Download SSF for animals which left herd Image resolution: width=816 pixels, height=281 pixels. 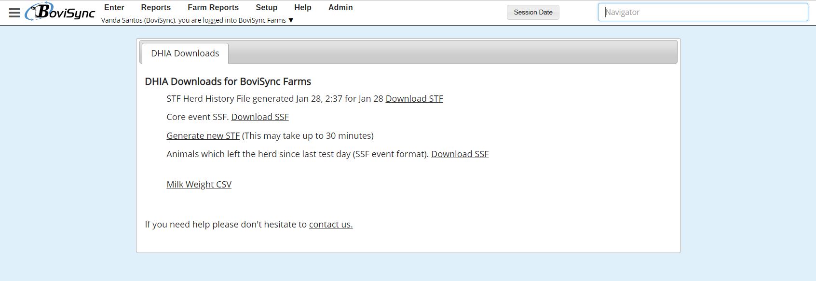(x=460, y=154)
